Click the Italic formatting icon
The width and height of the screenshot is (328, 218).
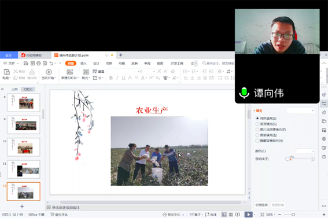[x=117, y=77]
